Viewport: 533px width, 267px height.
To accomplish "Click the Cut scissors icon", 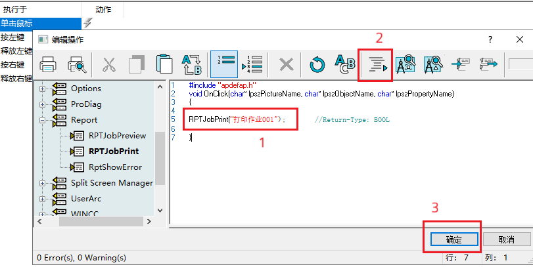I will click(108, 64).
